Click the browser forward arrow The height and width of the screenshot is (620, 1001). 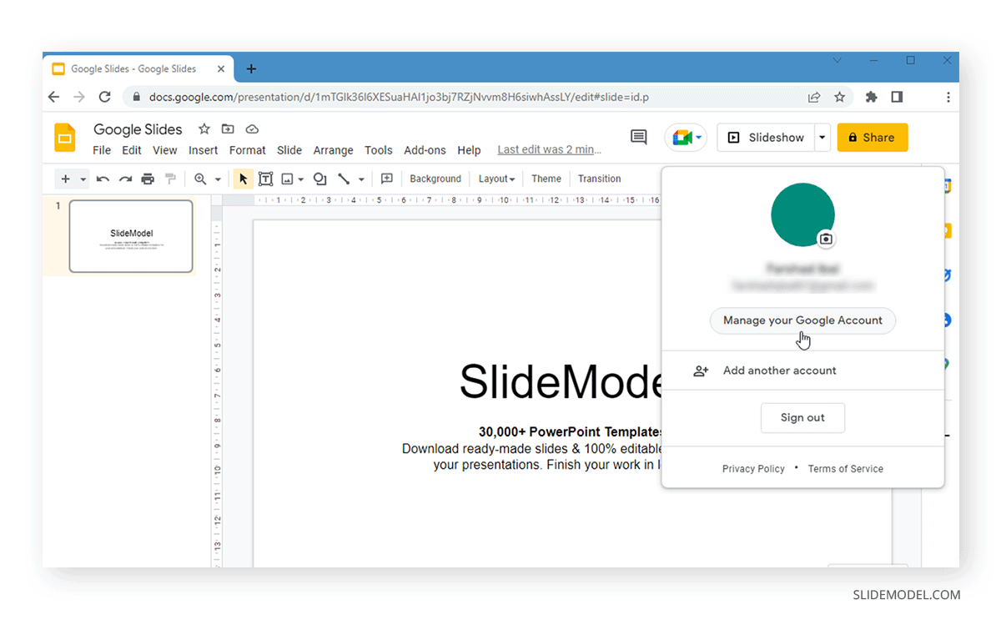(79, 97)
